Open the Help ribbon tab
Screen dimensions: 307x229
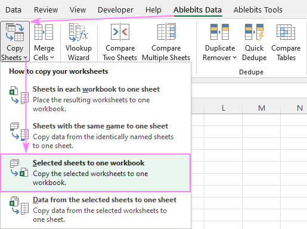tap(153, 10)
